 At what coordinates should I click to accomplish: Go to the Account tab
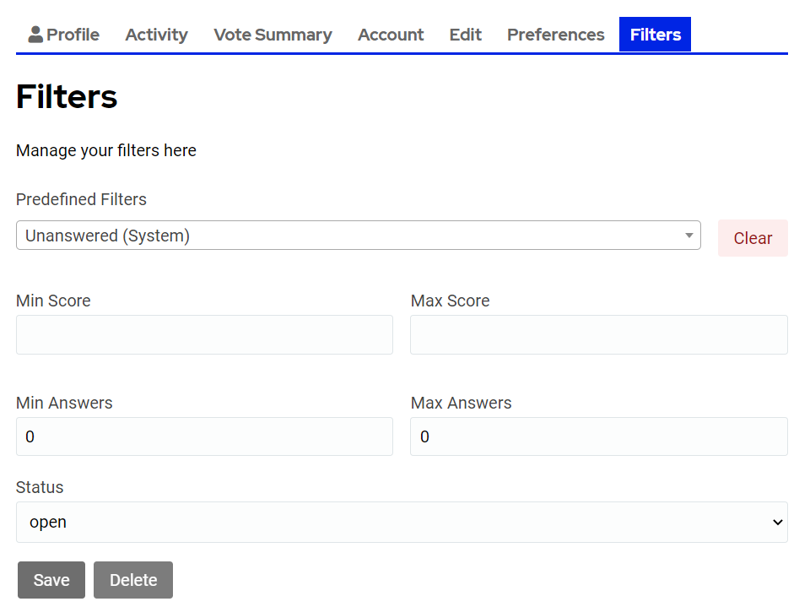(x=391, y=35)
